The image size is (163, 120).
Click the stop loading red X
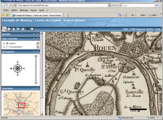pos(118,5)
